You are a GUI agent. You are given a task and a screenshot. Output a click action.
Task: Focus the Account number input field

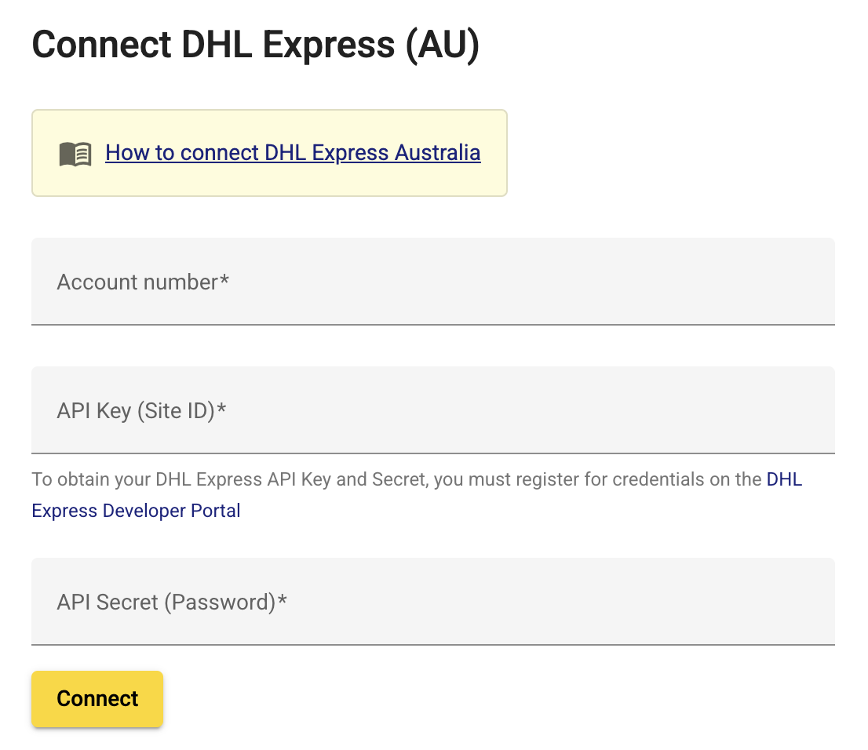[x=433, y=282]
